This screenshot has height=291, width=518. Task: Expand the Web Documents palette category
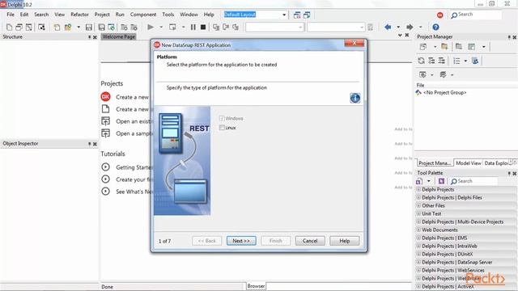point(418,230)
